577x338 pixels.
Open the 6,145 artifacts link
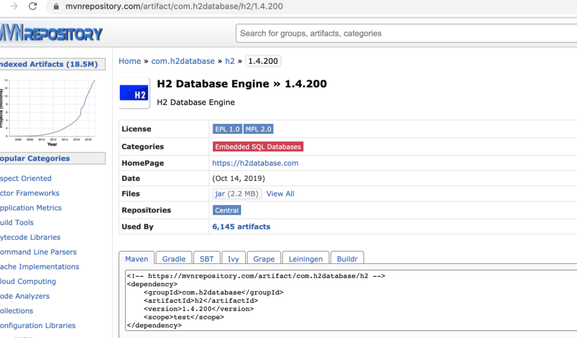point(241,227)
